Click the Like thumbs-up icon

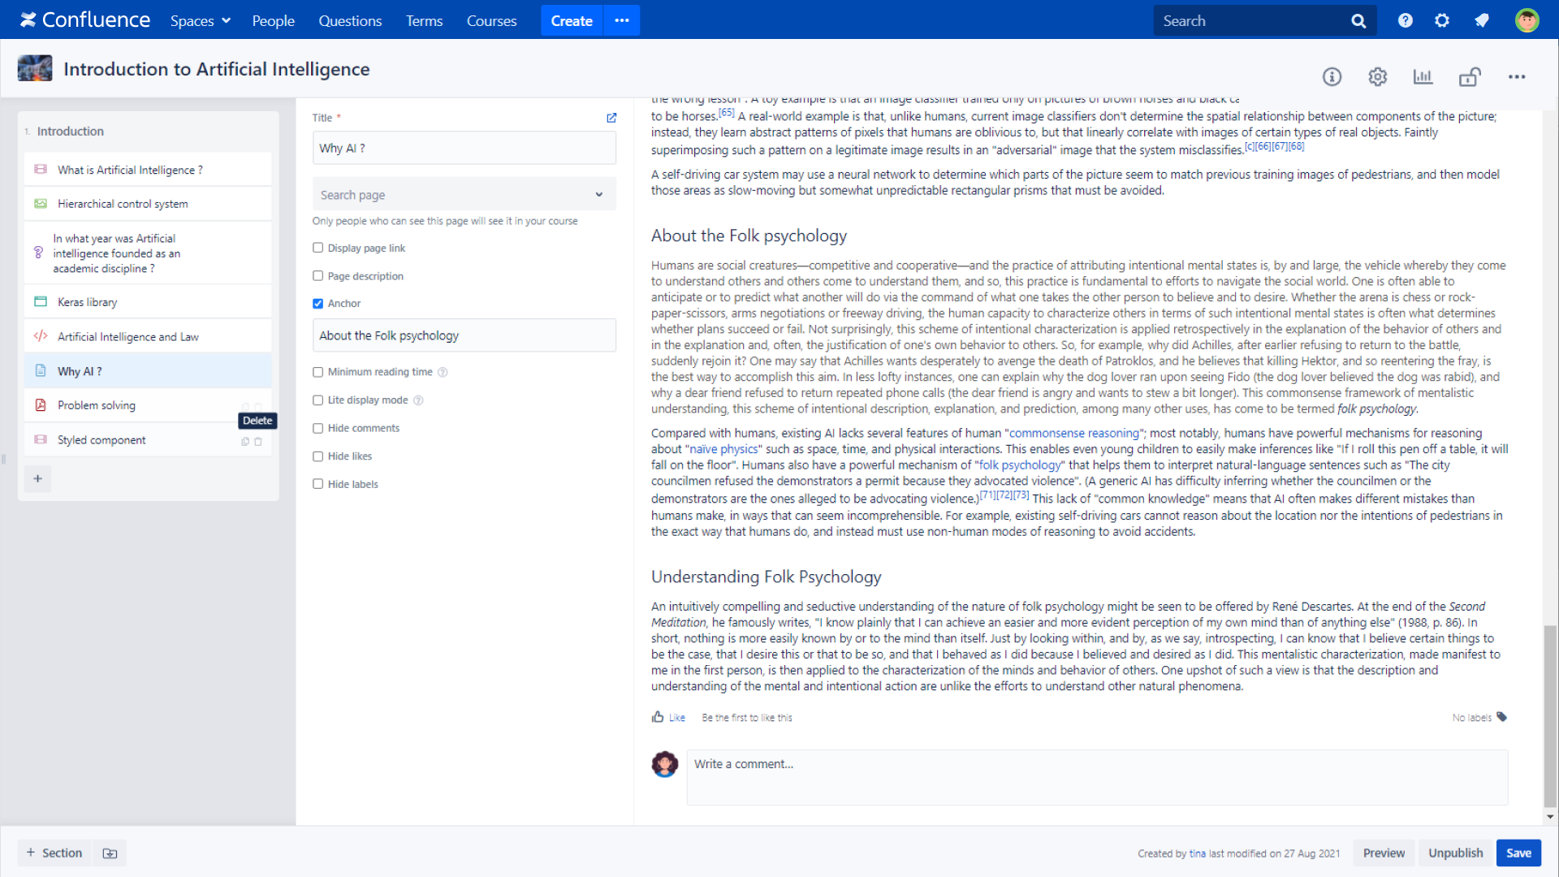658,717
